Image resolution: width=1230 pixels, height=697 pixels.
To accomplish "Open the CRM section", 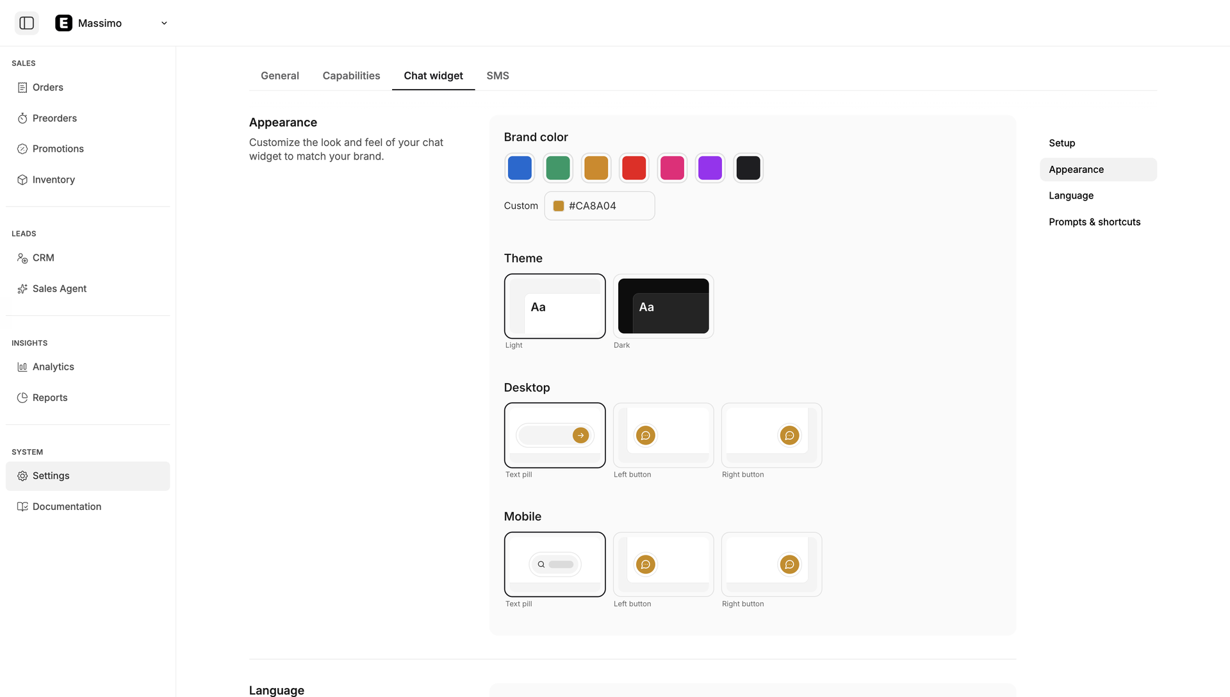I will (x=88, y=258).
